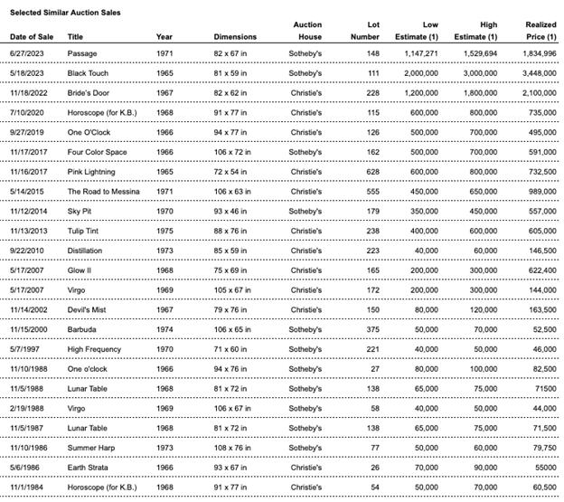Click the "Realized Price (1)" column header
564x502 pixels.
[x=540, y=31]
